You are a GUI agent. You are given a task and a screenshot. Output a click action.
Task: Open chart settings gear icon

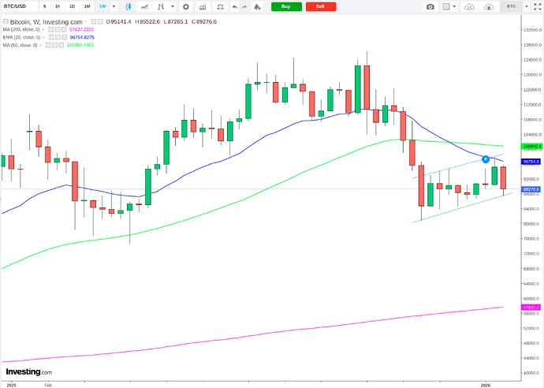coord(186,6)
